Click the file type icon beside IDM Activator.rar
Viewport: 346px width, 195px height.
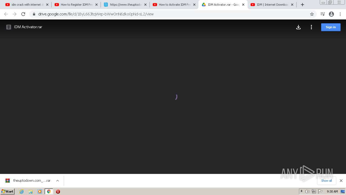(x=9, y=27)
